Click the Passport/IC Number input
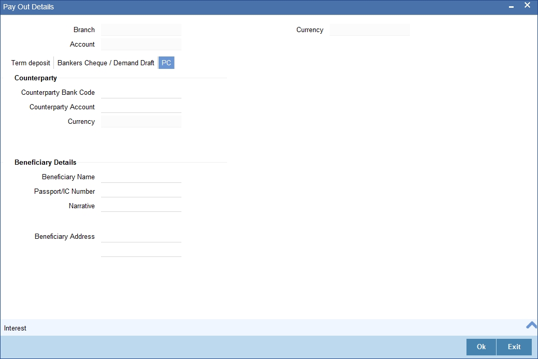 [x=141, y=191]
